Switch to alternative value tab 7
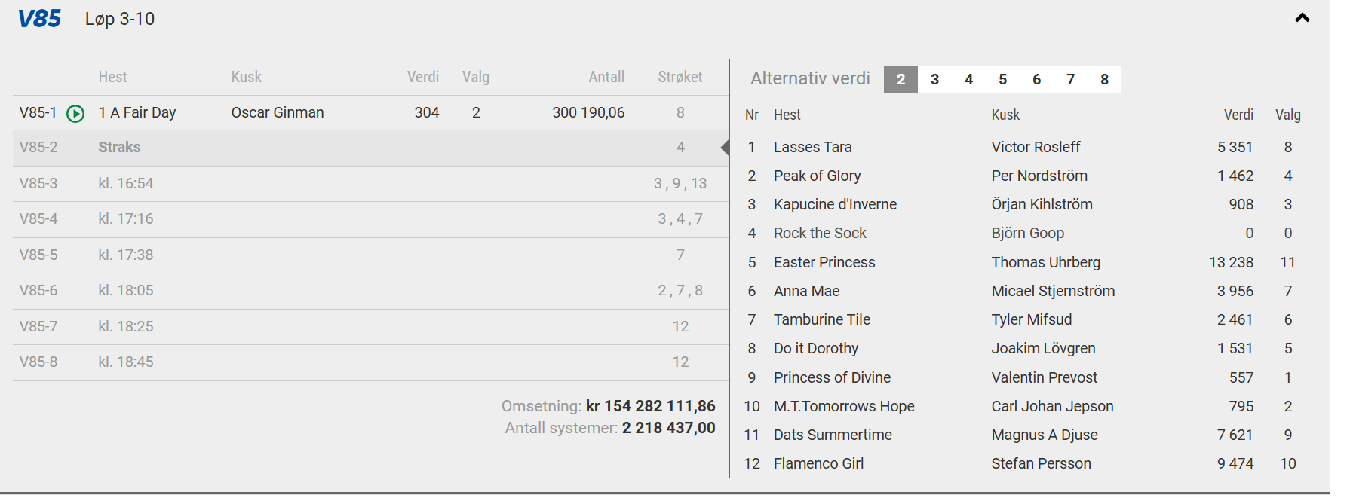 (x=1070, y=79)
